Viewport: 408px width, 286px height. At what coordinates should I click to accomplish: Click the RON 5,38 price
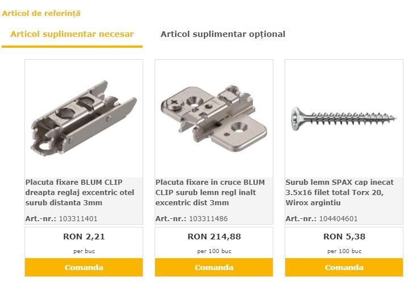pos(344,237)
